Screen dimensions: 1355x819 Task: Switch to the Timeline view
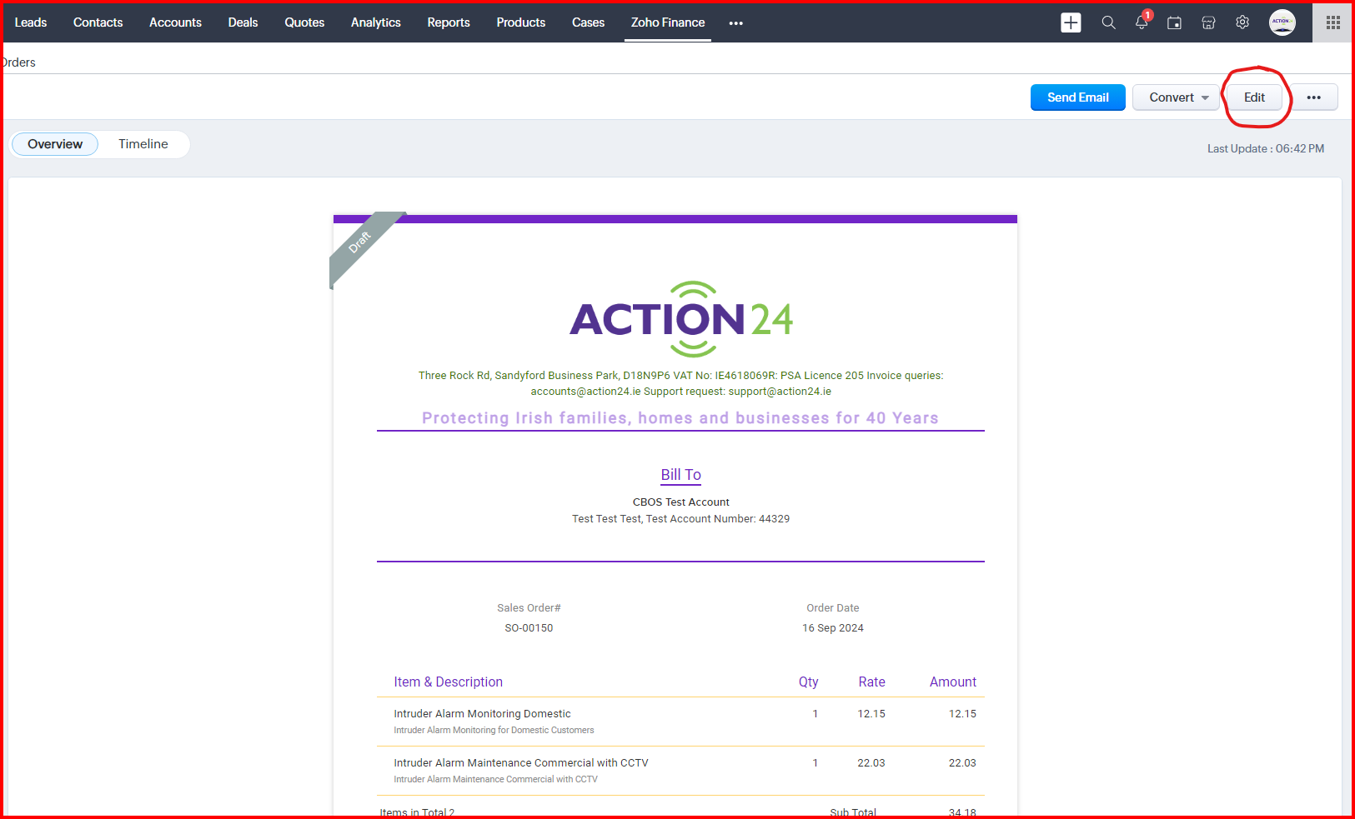(x=143, y=144)
